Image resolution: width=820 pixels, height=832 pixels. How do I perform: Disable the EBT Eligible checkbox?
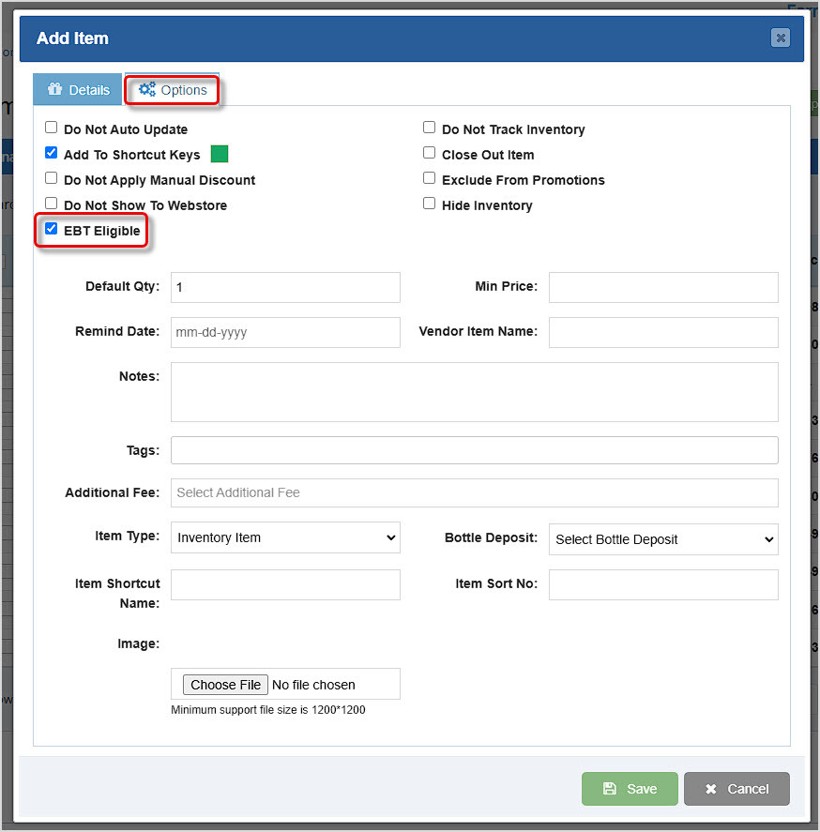[x=51, y=228]
